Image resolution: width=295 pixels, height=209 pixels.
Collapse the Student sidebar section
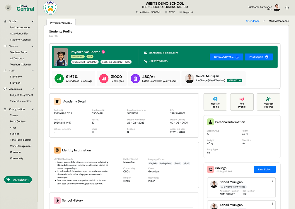[33, 21]
